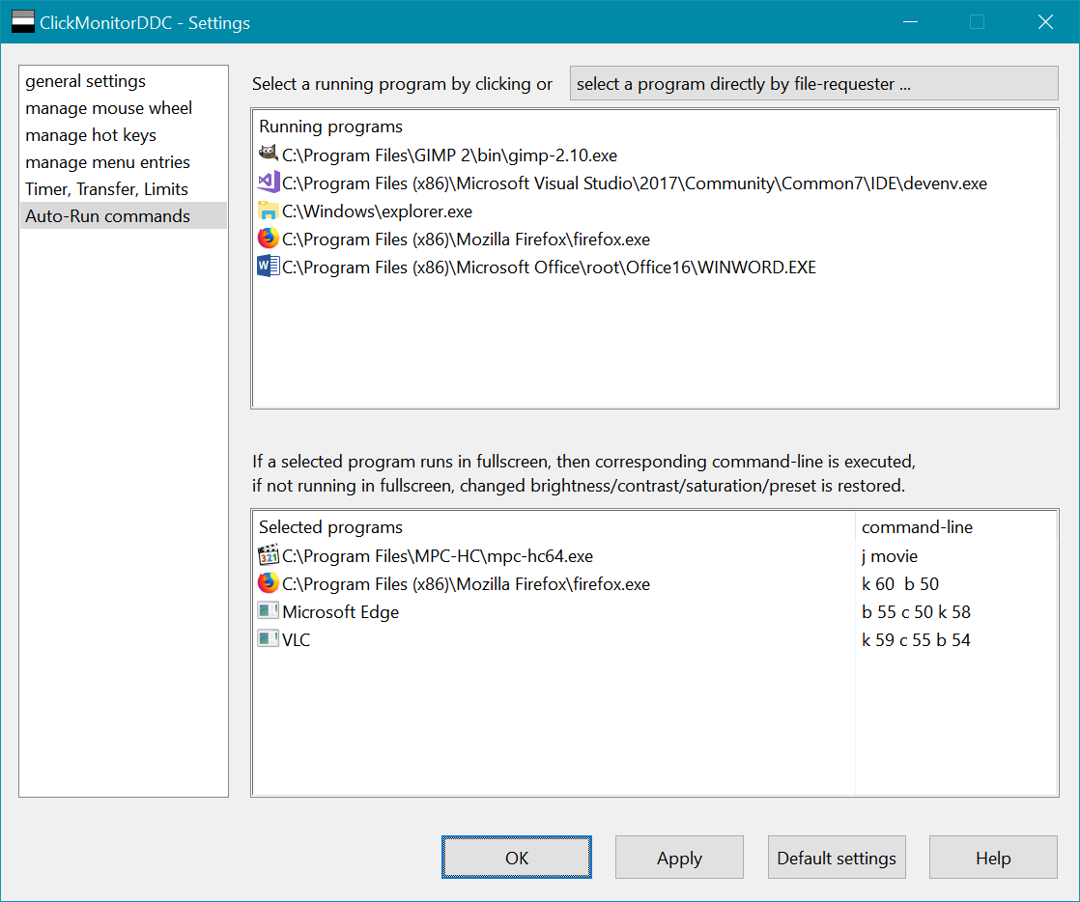Select WINWORD.EXE path in Running programs

point(549,268)
